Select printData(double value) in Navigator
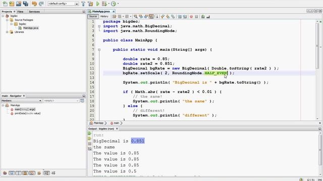This screenshot has height=181, width=323. point(27,113)
